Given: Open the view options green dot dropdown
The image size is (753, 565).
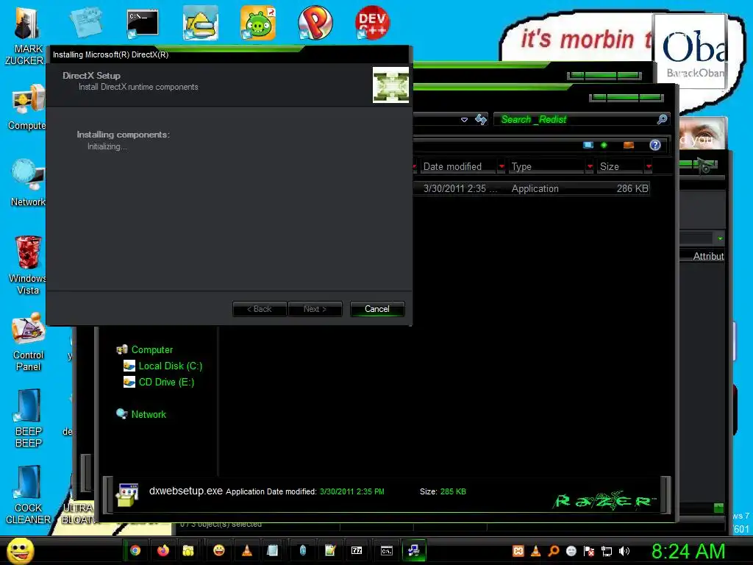Looking at the screenshot, I should 604,145.
